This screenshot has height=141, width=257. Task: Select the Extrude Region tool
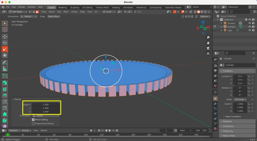click(5, 83)
